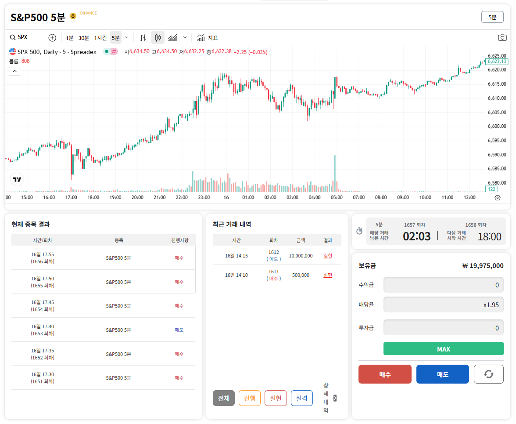The width and height of the screenshot is (516, 424).
Task: Click the red 매수 buy button
Action: point(385,374)
